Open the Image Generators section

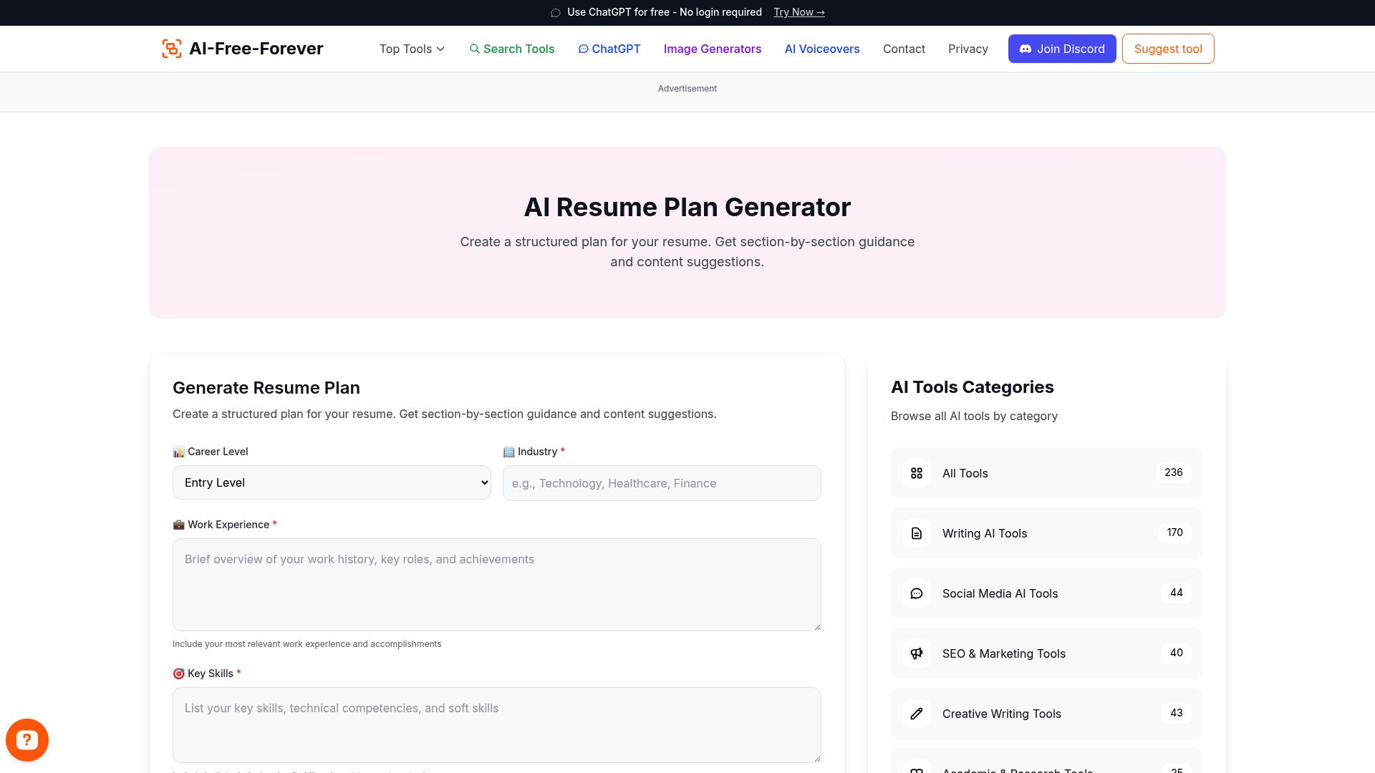pyautogui.click(x=713, y=49)
